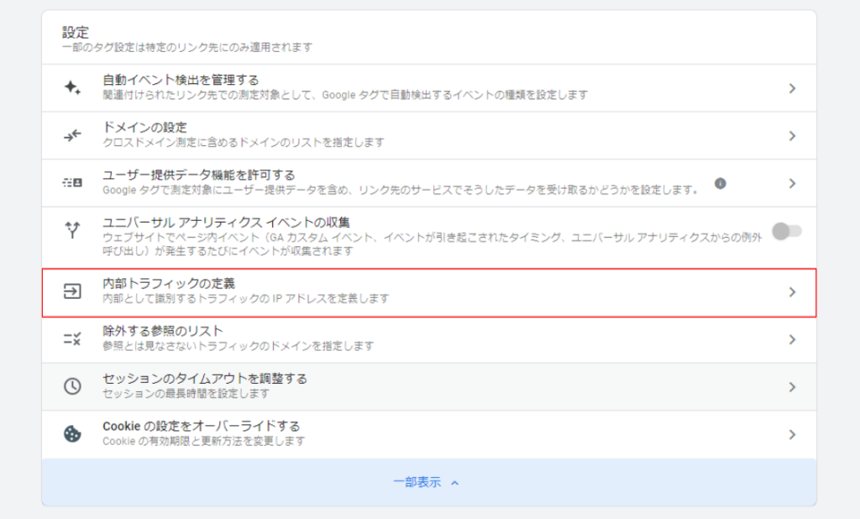Click the cookie icon for Cookie の設定
Image resolution: width=860 pixels, height=519 pixels.
pos(72,434)
